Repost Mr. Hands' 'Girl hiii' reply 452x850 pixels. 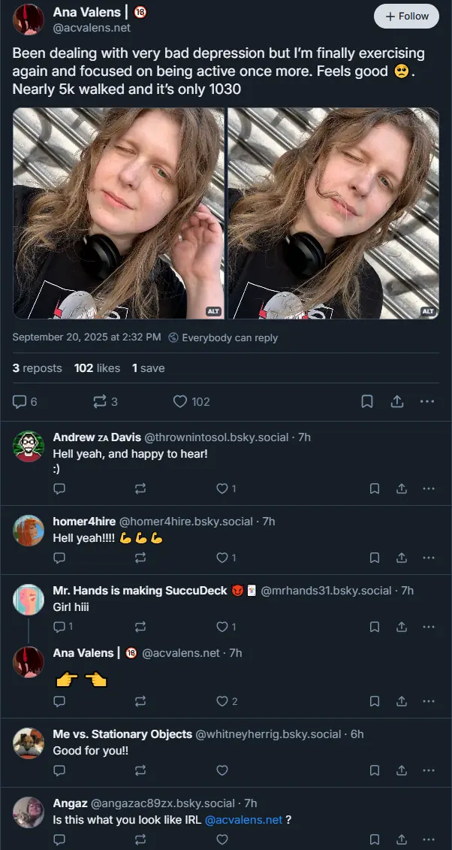tap(140, 627)
